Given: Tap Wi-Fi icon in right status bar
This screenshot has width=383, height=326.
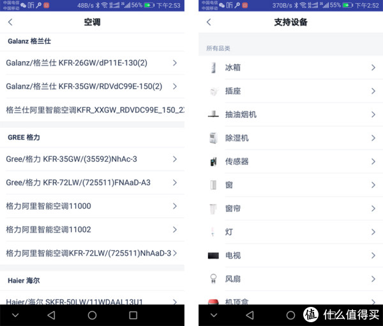Looking at the screenshot, I should [x=303, y=5].
